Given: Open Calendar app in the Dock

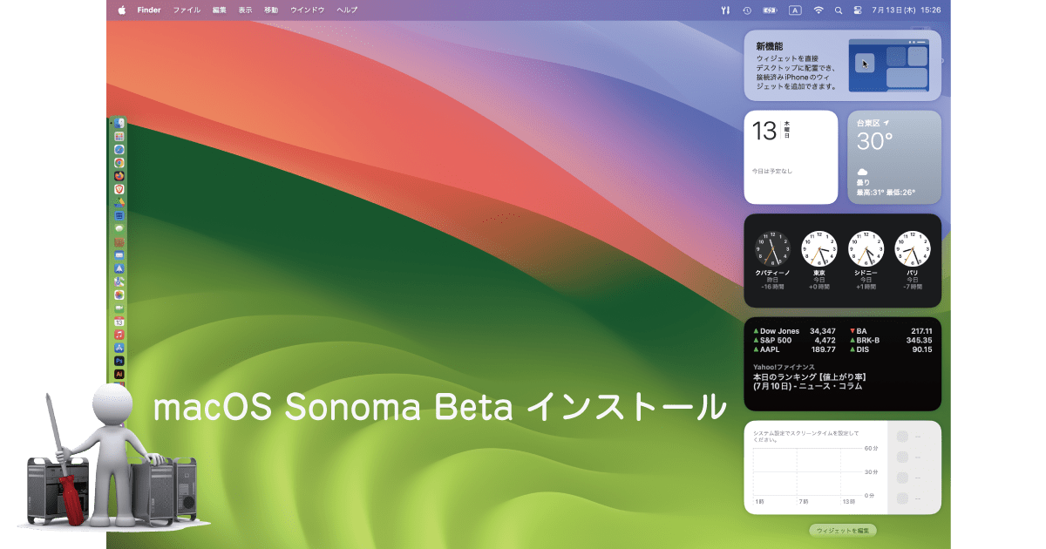Looking at the screenshot, I should click(x=119, y=322).
